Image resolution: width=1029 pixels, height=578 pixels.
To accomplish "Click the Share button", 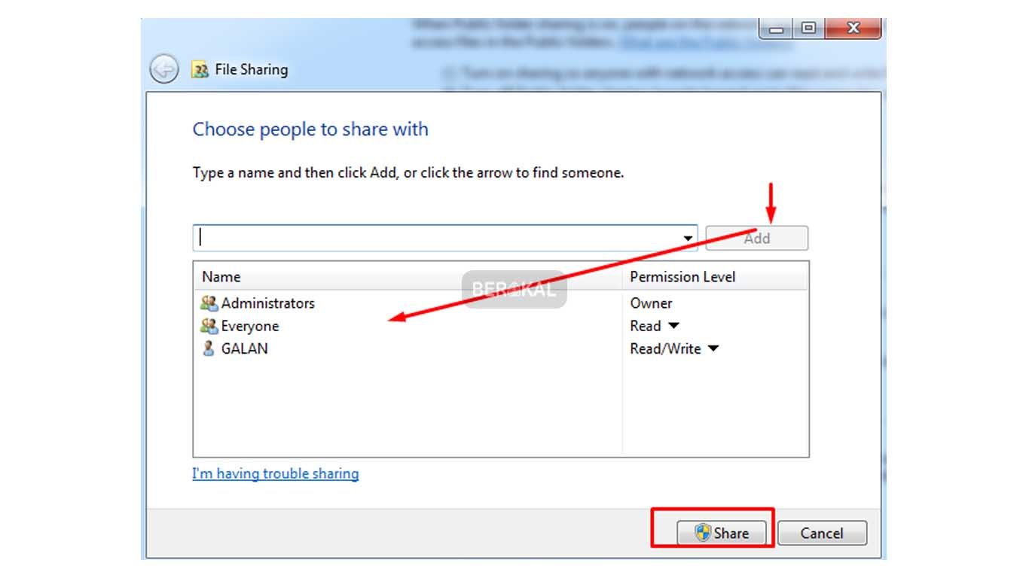I will pos(722,533).
